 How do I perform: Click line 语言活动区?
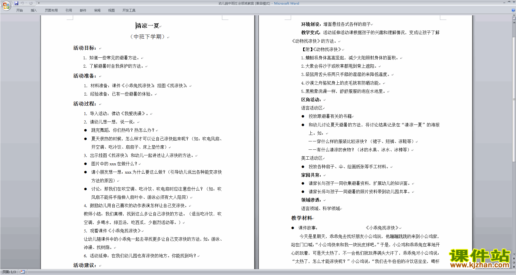312,108
